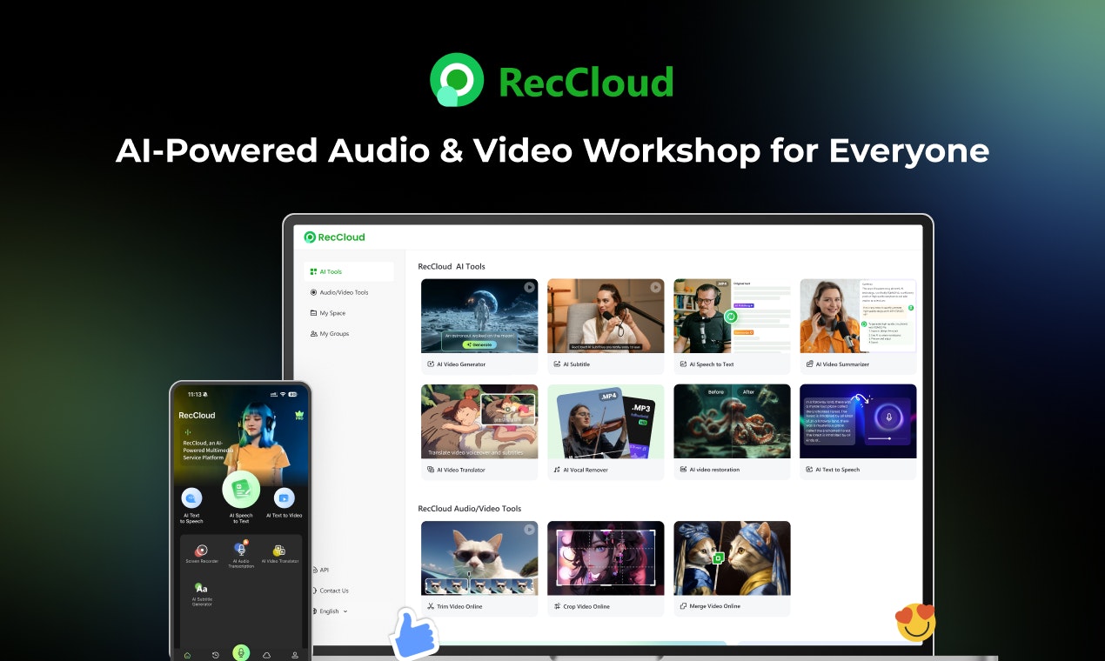Open the AI Subtitle label link
Screen dimensions: 1105x661
pos(576,364)
